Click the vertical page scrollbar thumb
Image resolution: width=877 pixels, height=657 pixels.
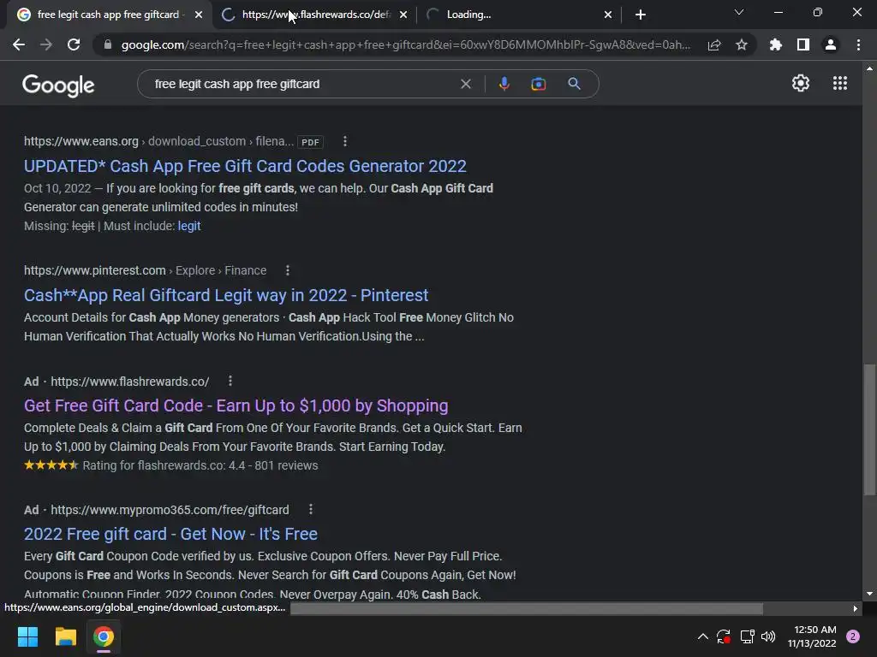(x=869, y=429)
